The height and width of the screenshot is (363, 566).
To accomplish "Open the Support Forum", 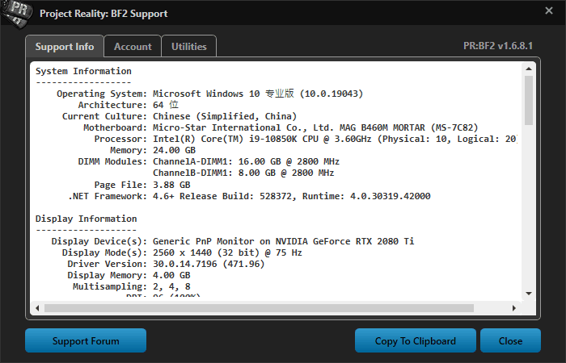I will pyautogui.click(x=86, y=340).
